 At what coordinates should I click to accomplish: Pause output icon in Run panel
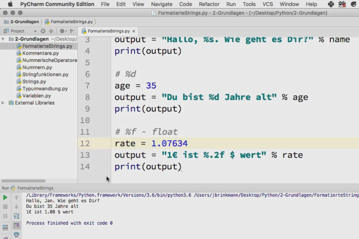pos(5,216)
